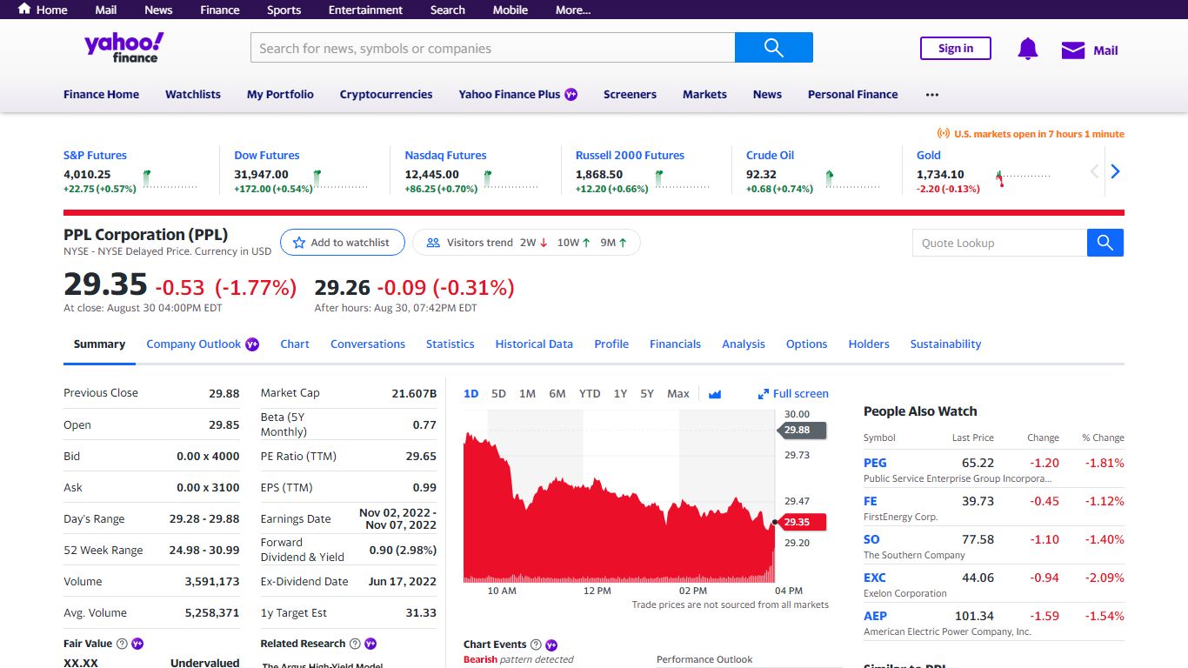The width and height of the screenshot is (1188, 668).
Task: Open the Historical Data tab
Action: (534, 344)
